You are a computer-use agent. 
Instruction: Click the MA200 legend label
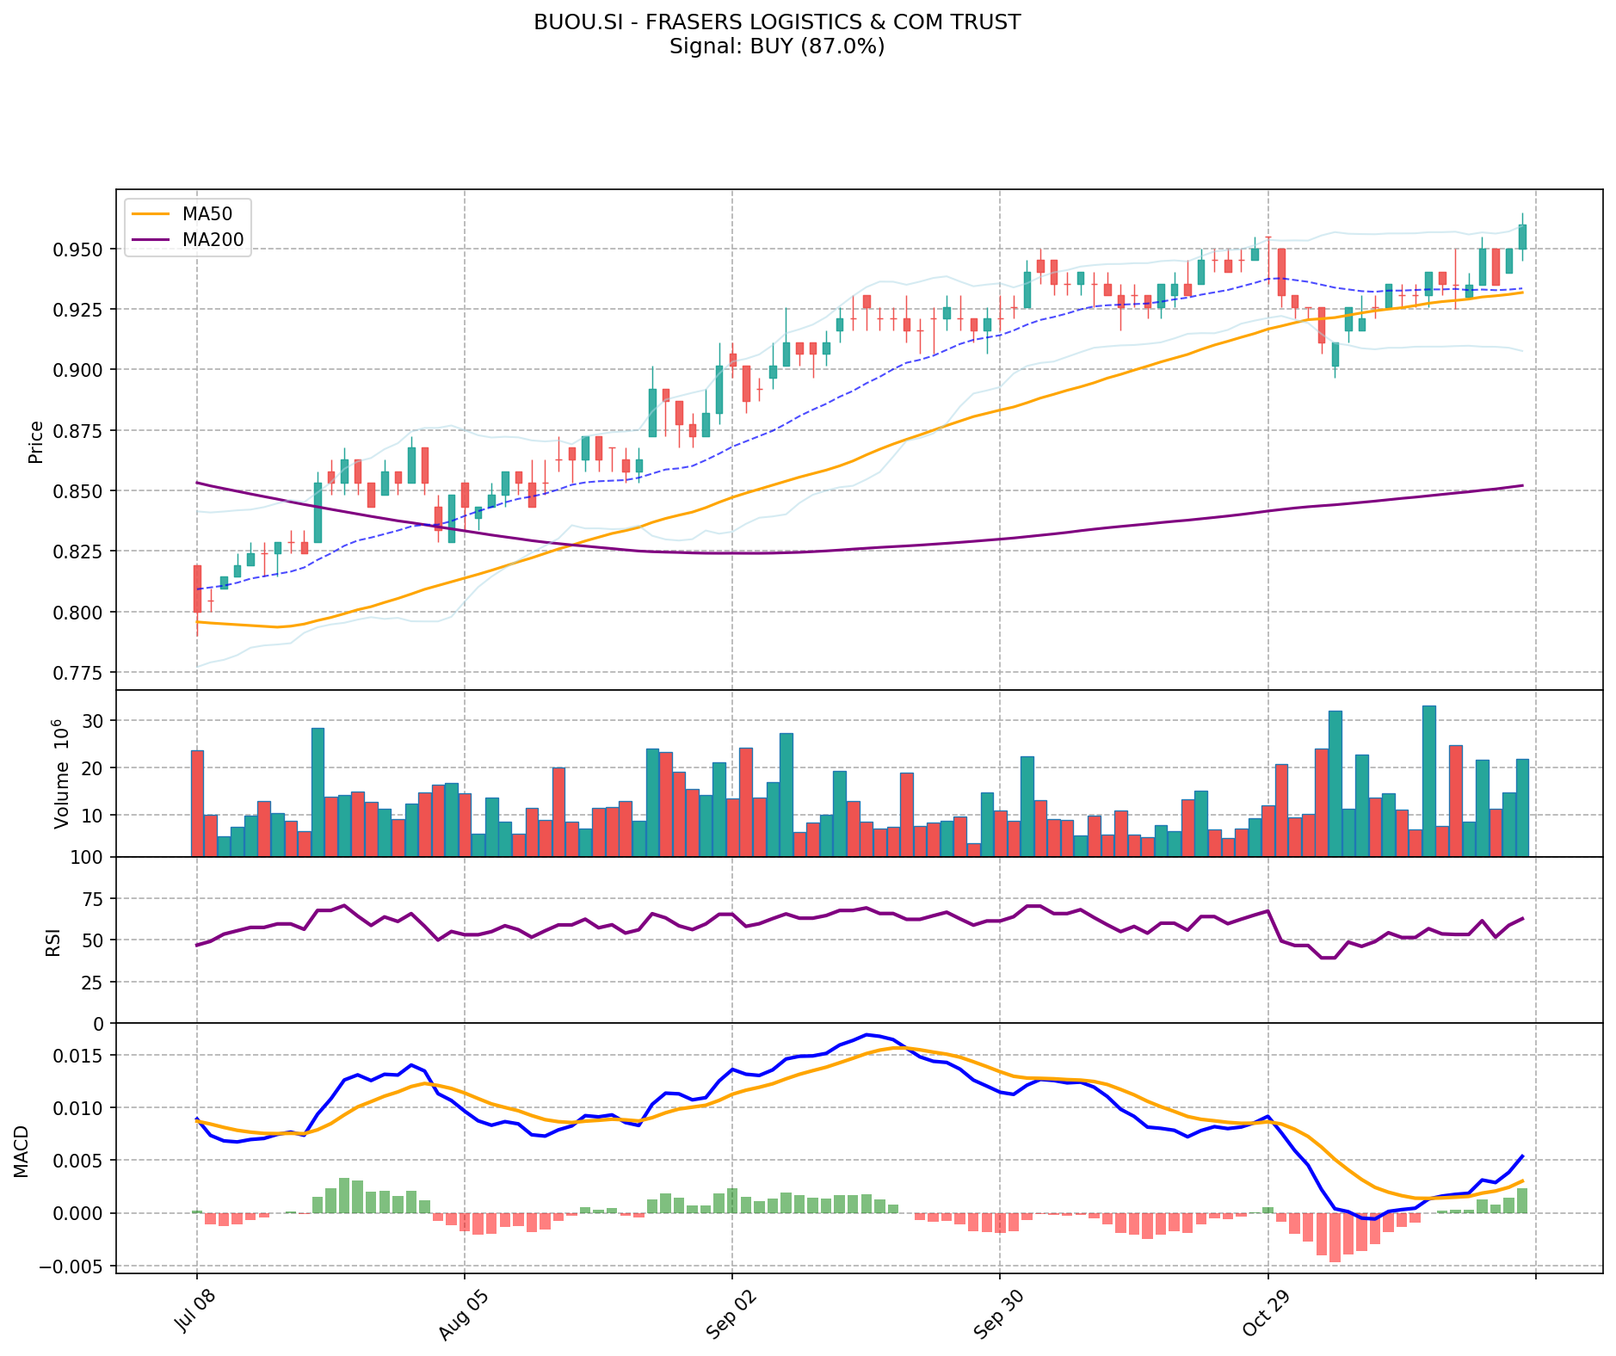point(213,240)
